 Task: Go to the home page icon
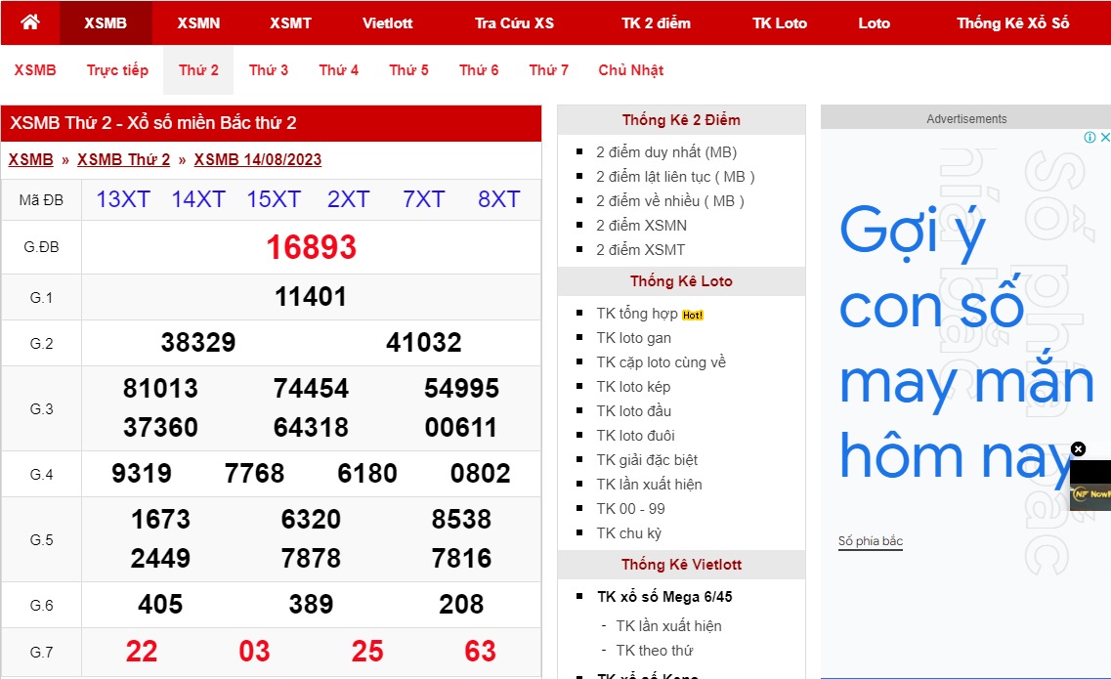coord(29,22)
